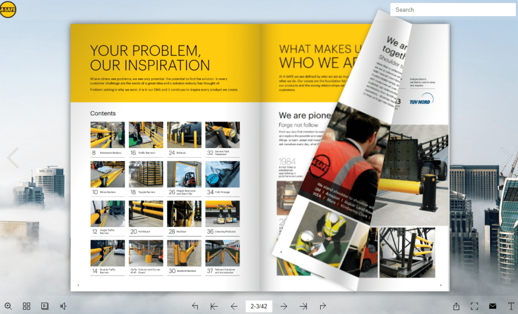
Task: Click inside the Search box
Action: coord(452,9)
